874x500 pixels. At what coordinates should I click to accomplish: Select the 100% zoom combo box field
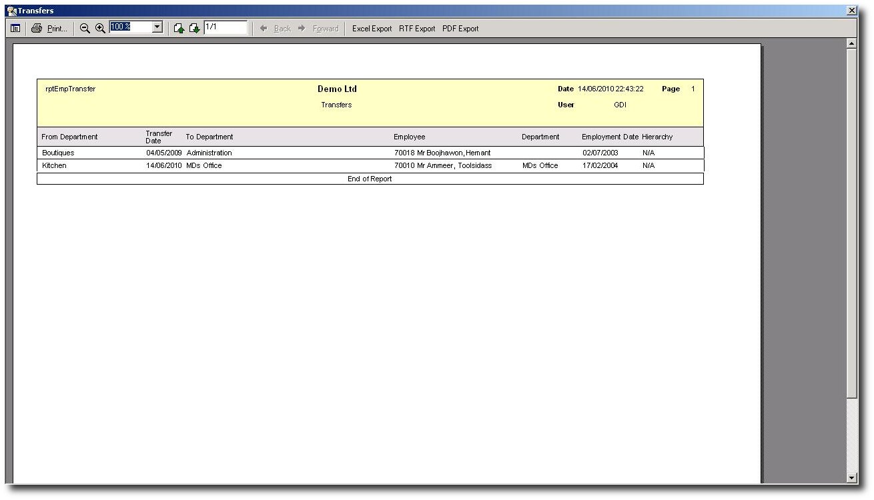click(x=131, y=27)
